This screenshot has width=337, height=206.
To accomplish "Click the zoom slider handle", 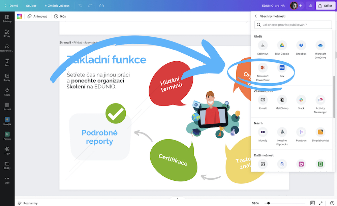I will [x=268, y=203].
